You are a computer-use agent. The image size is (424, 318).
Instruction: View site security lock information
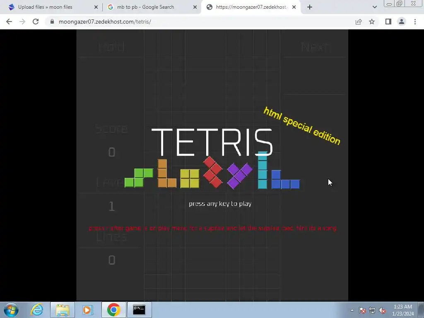[x=52, y=22]
